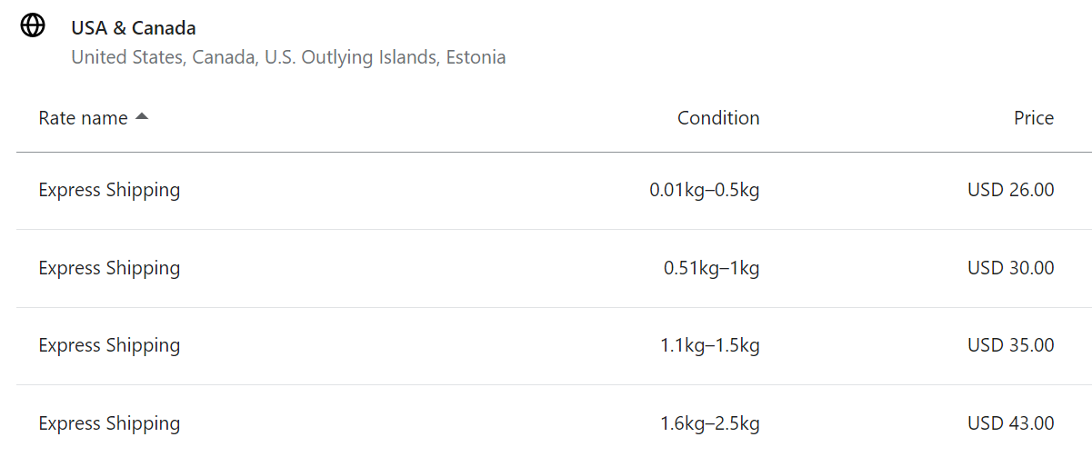The width and height of the screenshot is (1092, 457).
Task: Click the USD 30.00 price value
Action: (x=1011, y=268)
